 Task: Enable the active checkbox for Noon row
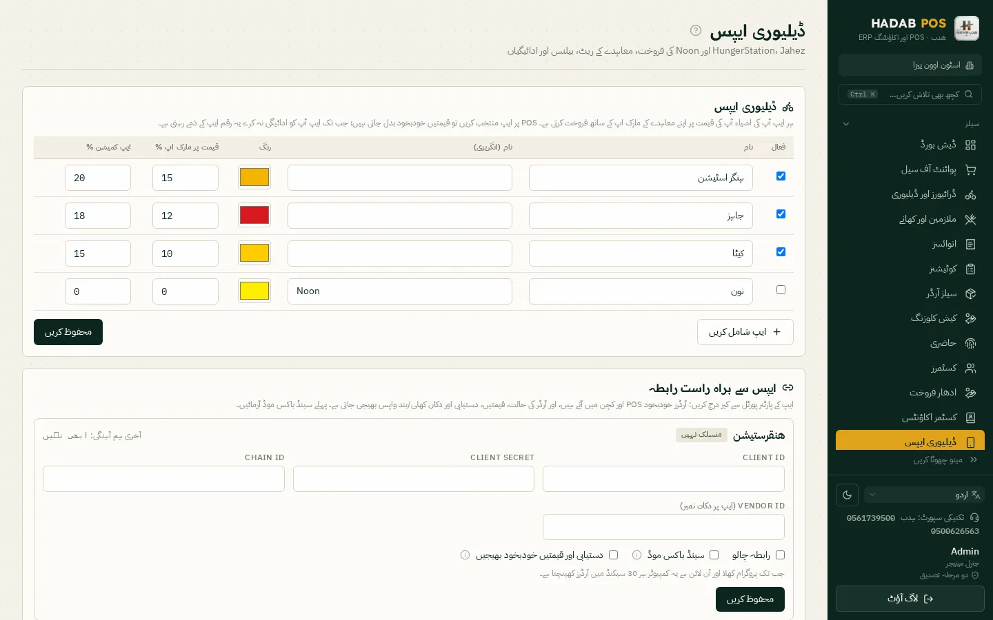pyautogui.click(x=781, y=290)
